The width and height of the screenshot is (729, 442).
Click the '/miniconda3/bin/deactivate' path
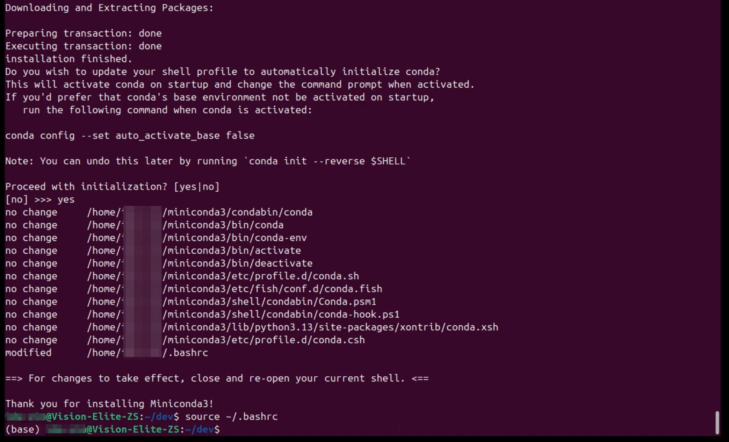pos(237,263)
